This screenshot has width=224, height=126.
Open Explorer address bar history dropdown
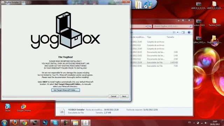point(146,26)
